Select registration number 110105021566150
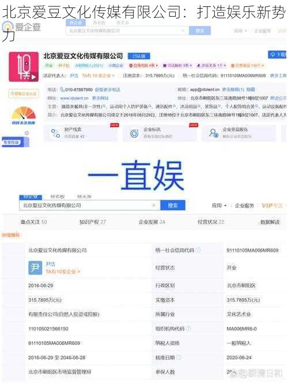 click(48, 329)
